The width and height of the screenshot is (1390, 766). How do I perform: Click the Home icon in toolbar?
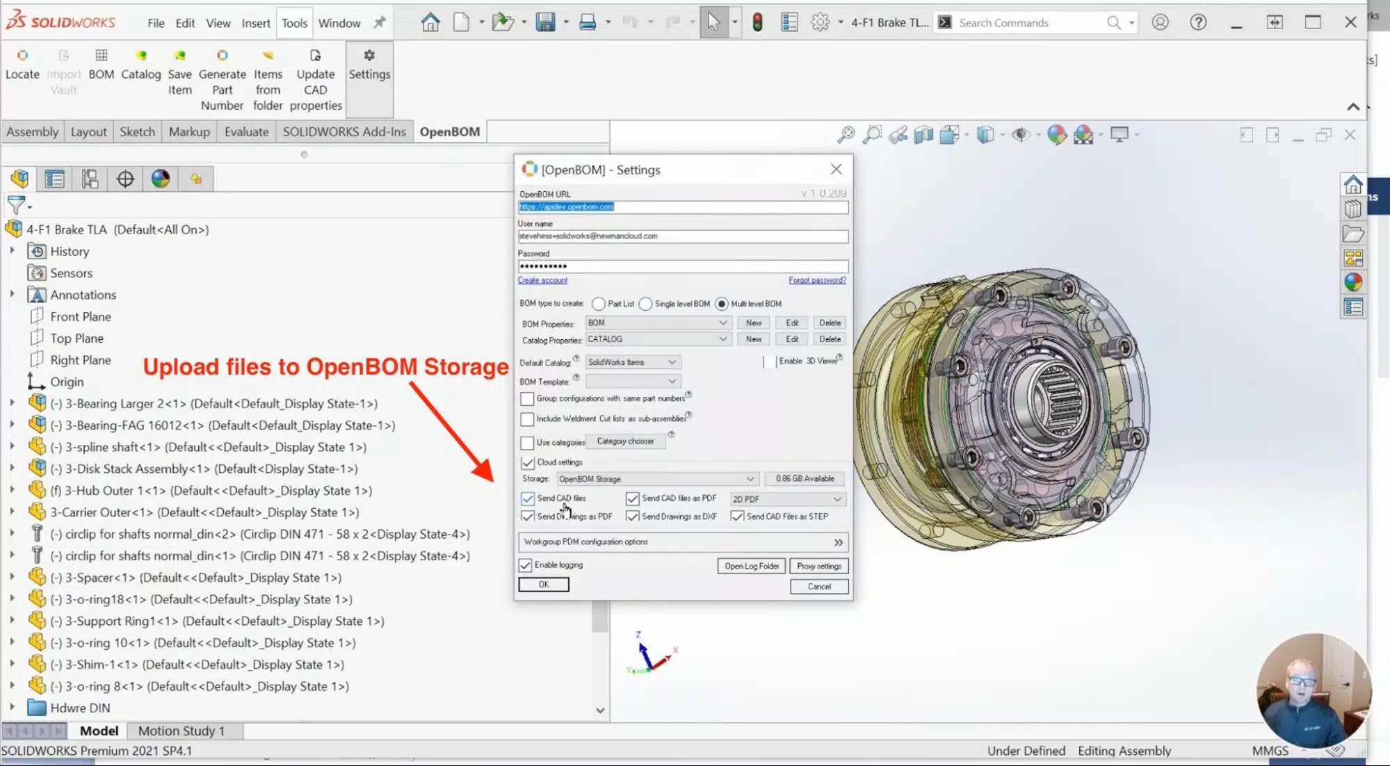coord(430,22)
